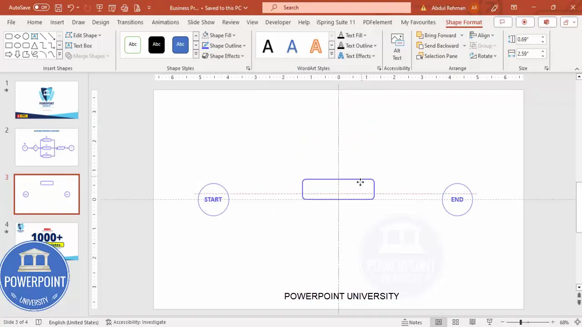Viewport: 582px width, 327px height.
Task: Open the Undo history dropdown arrow
Action: point(78,8)
